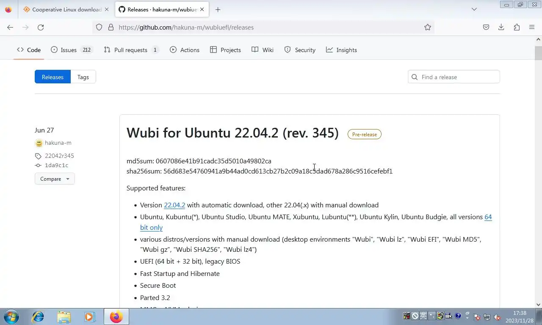542x325 pixels.
Task: Open the Wiki tab
Action: [263, 50]
